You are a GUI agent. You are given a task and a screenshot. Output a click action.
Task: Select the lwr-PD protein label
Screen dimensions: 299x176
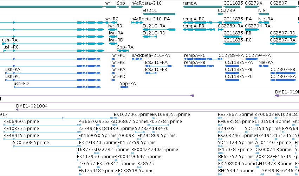pyautogui.click(x=118, y=77)
